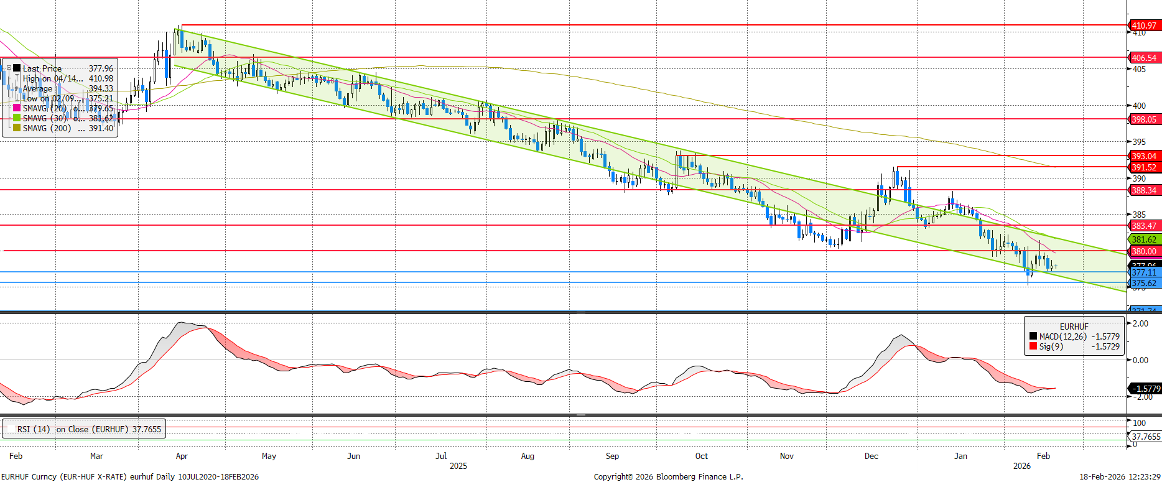
Task: Click the magenta SMAVG (20) swatch
Action: pos(17,108)
